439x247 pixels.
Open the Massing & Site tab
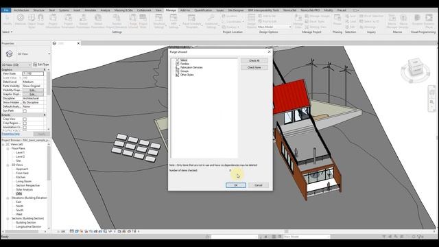coord(123,10)
